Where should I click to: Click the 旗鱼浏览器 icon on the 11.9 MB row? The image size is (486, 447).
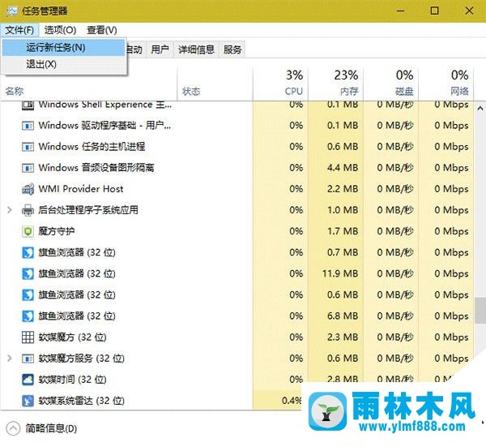coord(28,273)
